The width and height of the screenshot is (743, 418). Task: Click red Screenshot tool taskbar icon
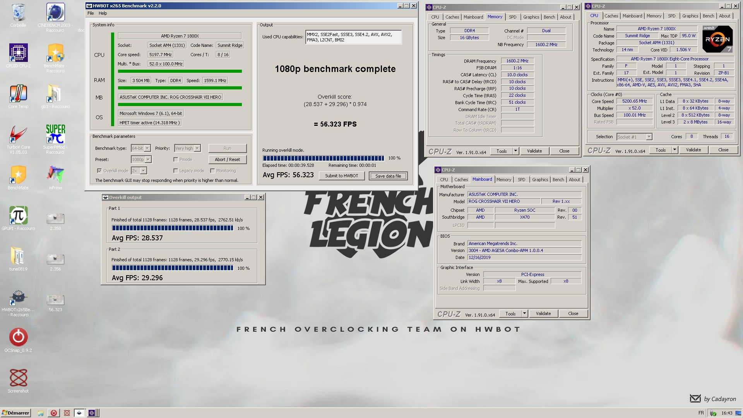(67, 413)
